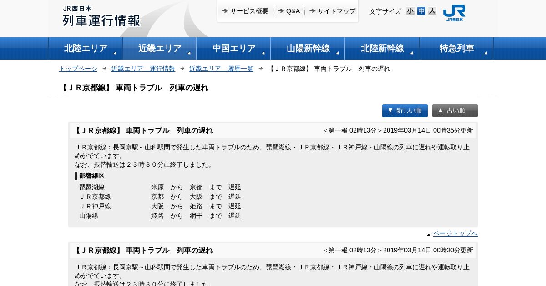Open the 北陸エリア menu
The height and width of the screenshot is (286, 546).
pyautogui.click(x=85, y=49)
